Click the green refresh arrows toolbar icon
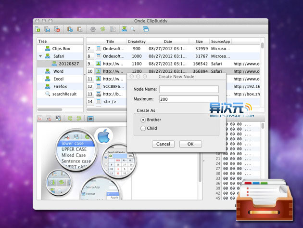The image size is (303, 228). coord(103,29)
